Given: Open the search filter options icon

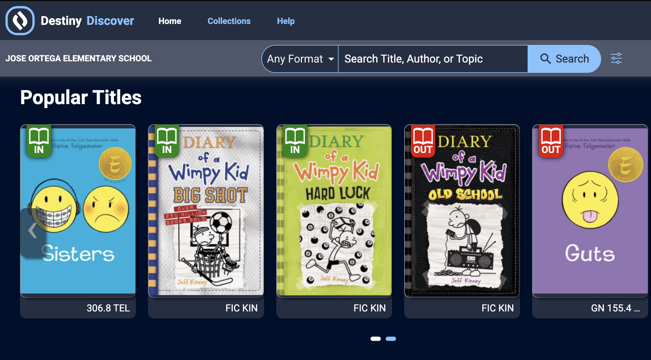Looking at the screenshot, I should pyautogui.click(x=616, y=59).
